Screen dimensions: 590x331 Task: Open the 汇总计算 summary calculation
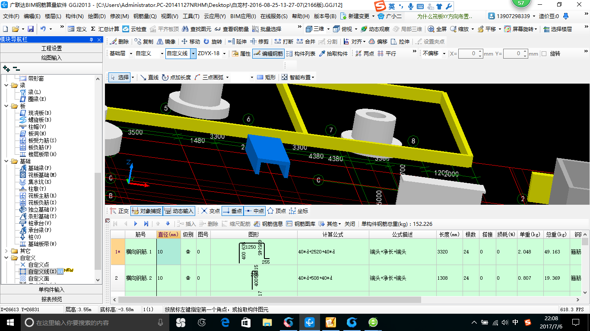coord(105,29)
